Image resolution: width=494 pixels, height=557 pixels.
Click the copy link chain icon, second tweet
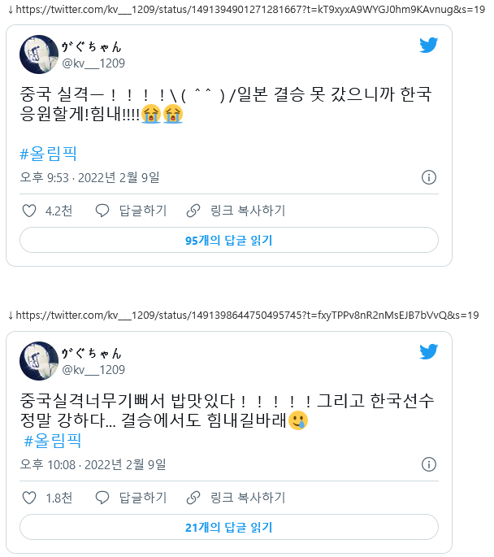pyautogui.click(x=193, y=498)
